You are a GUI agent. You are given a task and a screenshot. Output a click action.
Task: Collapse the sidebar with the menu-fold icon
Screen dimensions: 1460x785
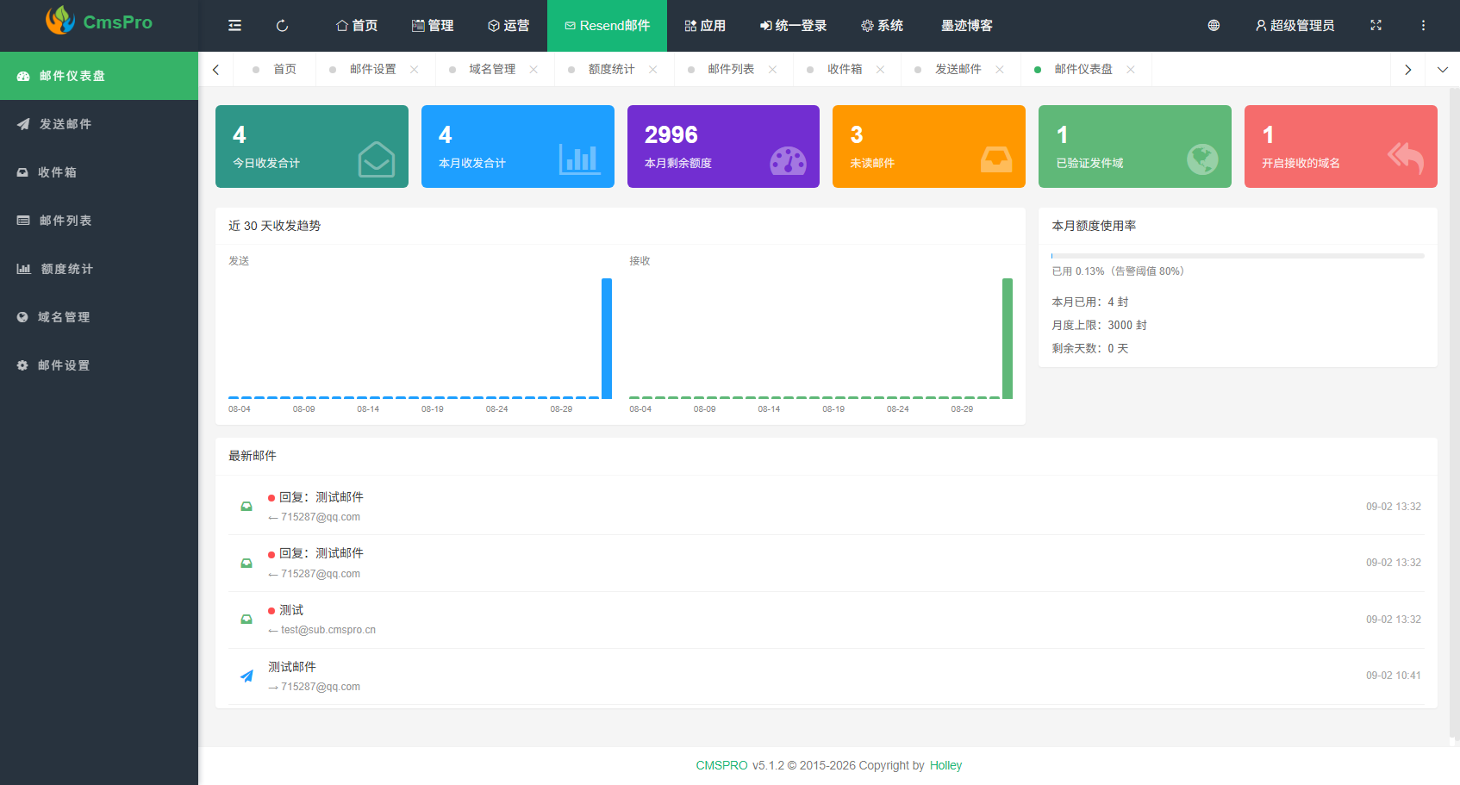click(x=234, y=26)
